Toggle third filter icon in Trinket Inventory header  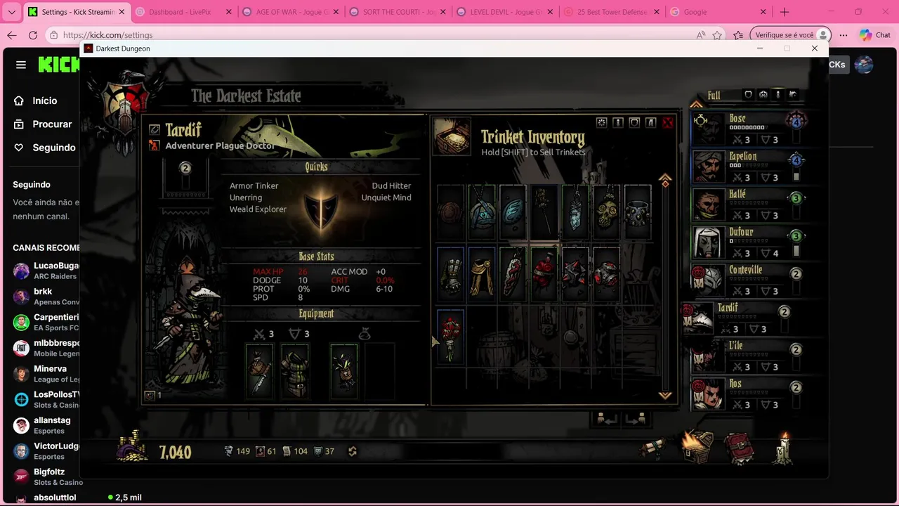tap(634, 123)
